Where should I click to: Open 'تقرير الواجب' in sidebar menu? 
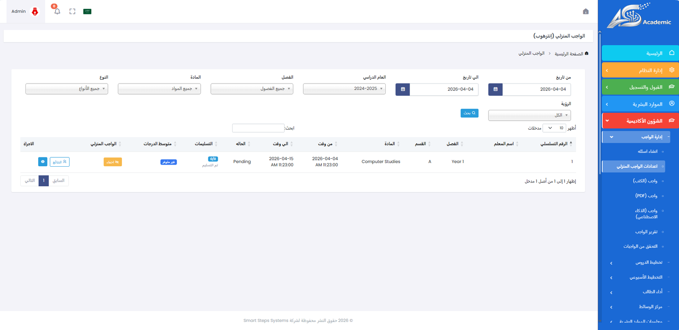(x=646, y=232)
